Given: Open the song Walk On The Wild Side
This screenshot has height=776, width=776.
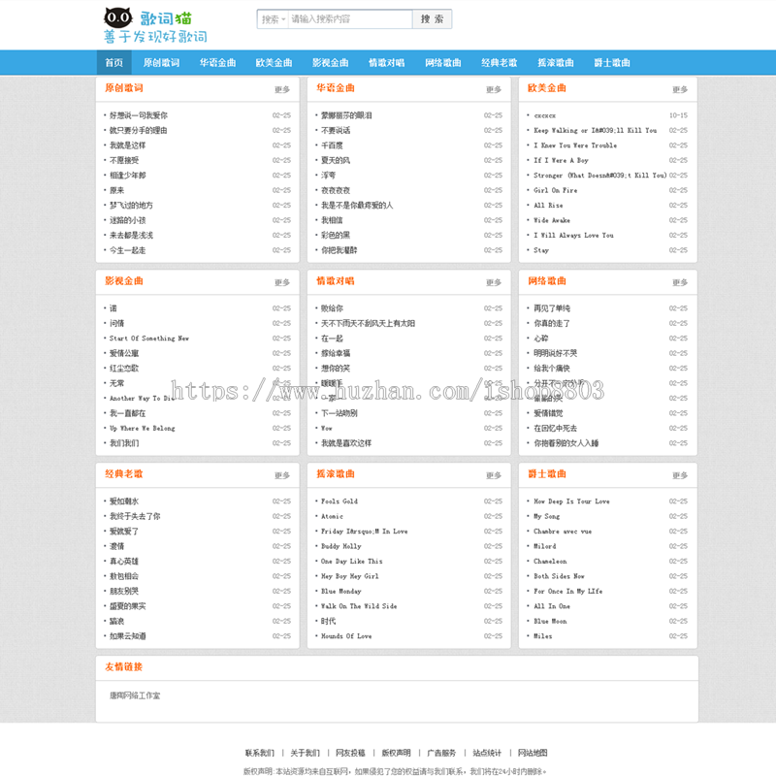Looking at the screenshot, I should [359, 606].
